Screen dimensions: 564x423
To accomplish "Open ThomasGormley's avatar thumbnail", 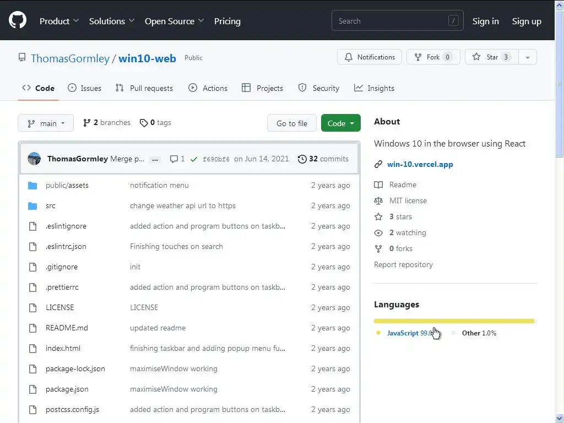I will (34, 159).
